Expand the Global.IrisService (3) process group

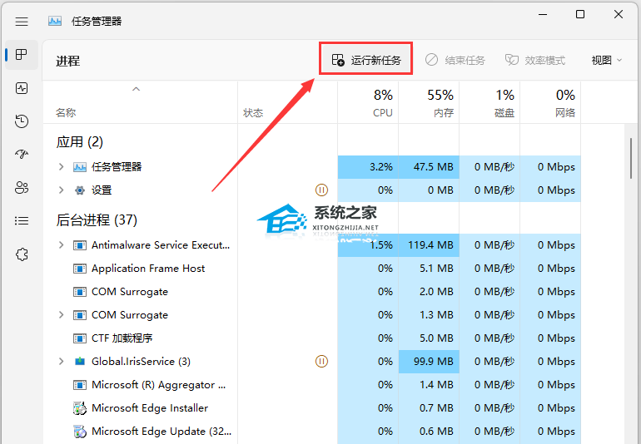(x=61, y=362)
